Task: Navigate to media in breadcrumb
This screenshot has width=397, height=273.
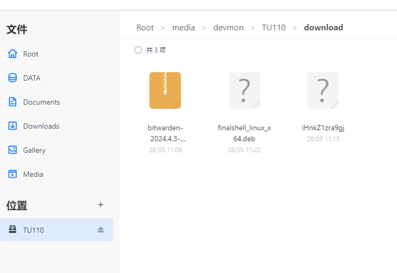Action: tap(184, 28)
